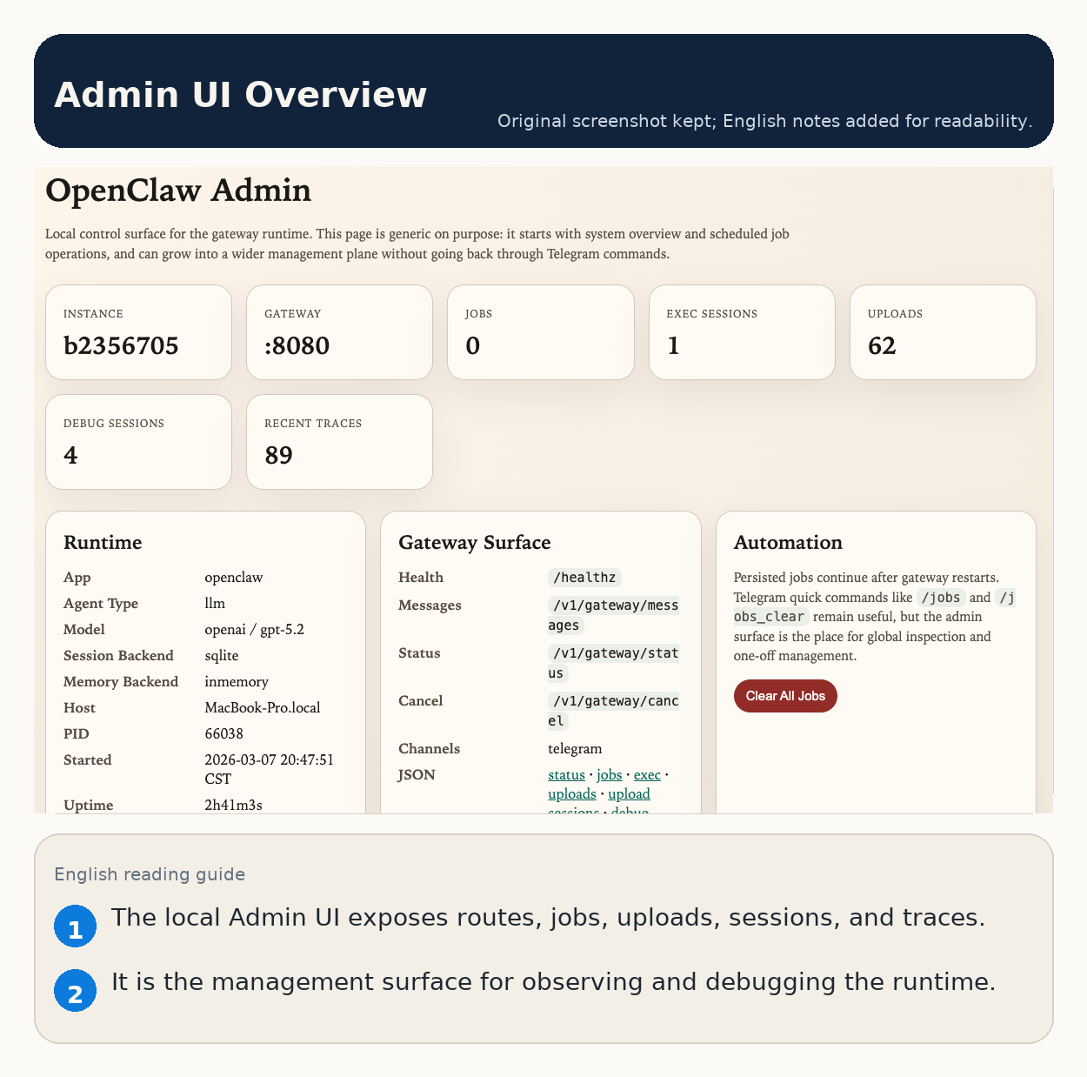Click the step 1 numbered badge
Screen dimensions: 1087x1077
click(75, 926)
